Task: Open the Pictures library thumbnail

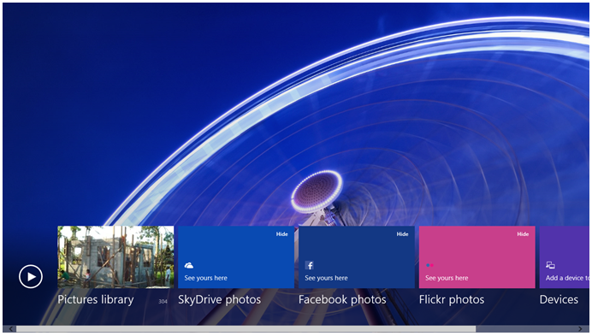Action: click(x=115, y=257)
